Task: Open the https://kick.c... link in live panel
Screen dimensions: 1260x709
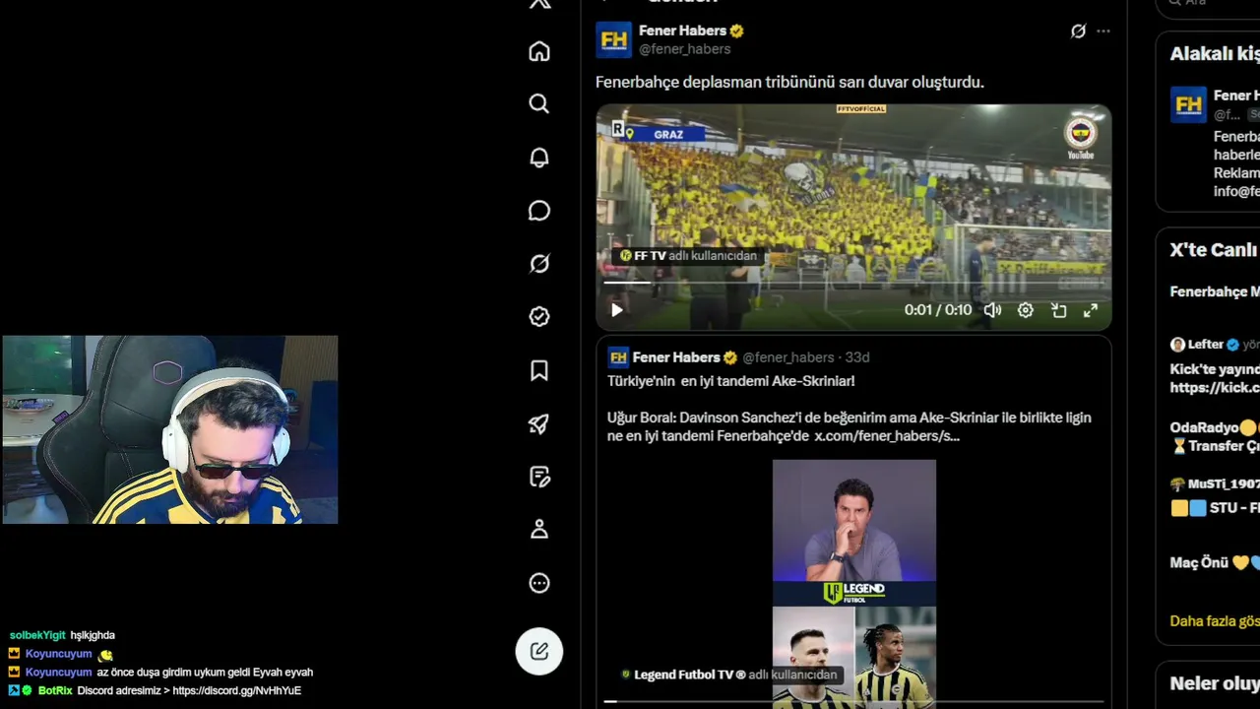Action: click(1215, 388)
